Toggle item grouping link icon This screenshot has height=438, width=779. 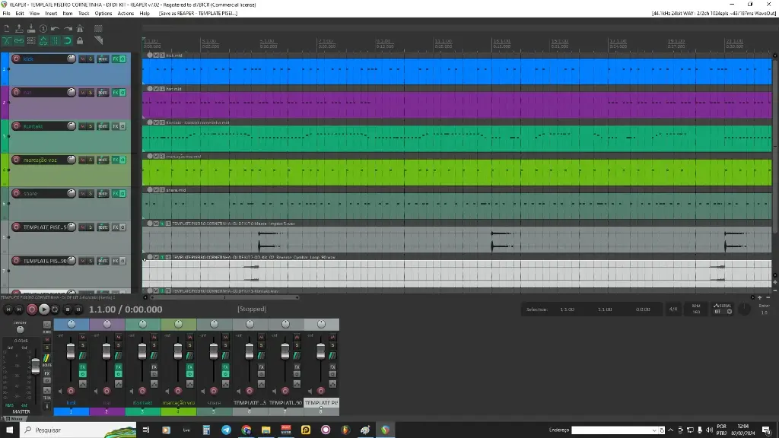coord(19,41)
